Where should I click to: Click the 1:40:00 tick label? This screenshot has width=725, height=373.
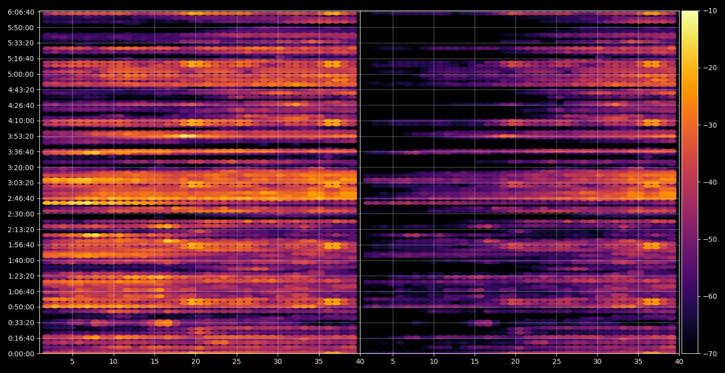point(21,260)
